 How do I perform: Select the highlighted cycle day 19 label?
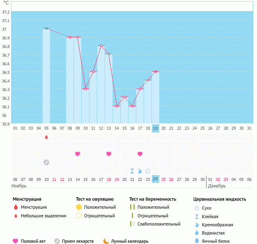coord(156,128)
